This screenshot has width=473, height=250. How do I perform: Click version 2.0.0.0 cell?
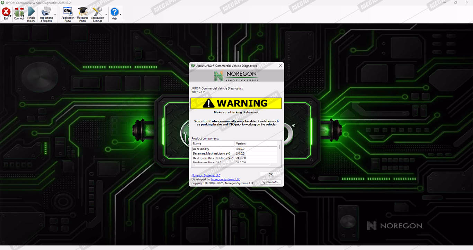(x=240, y=154)
